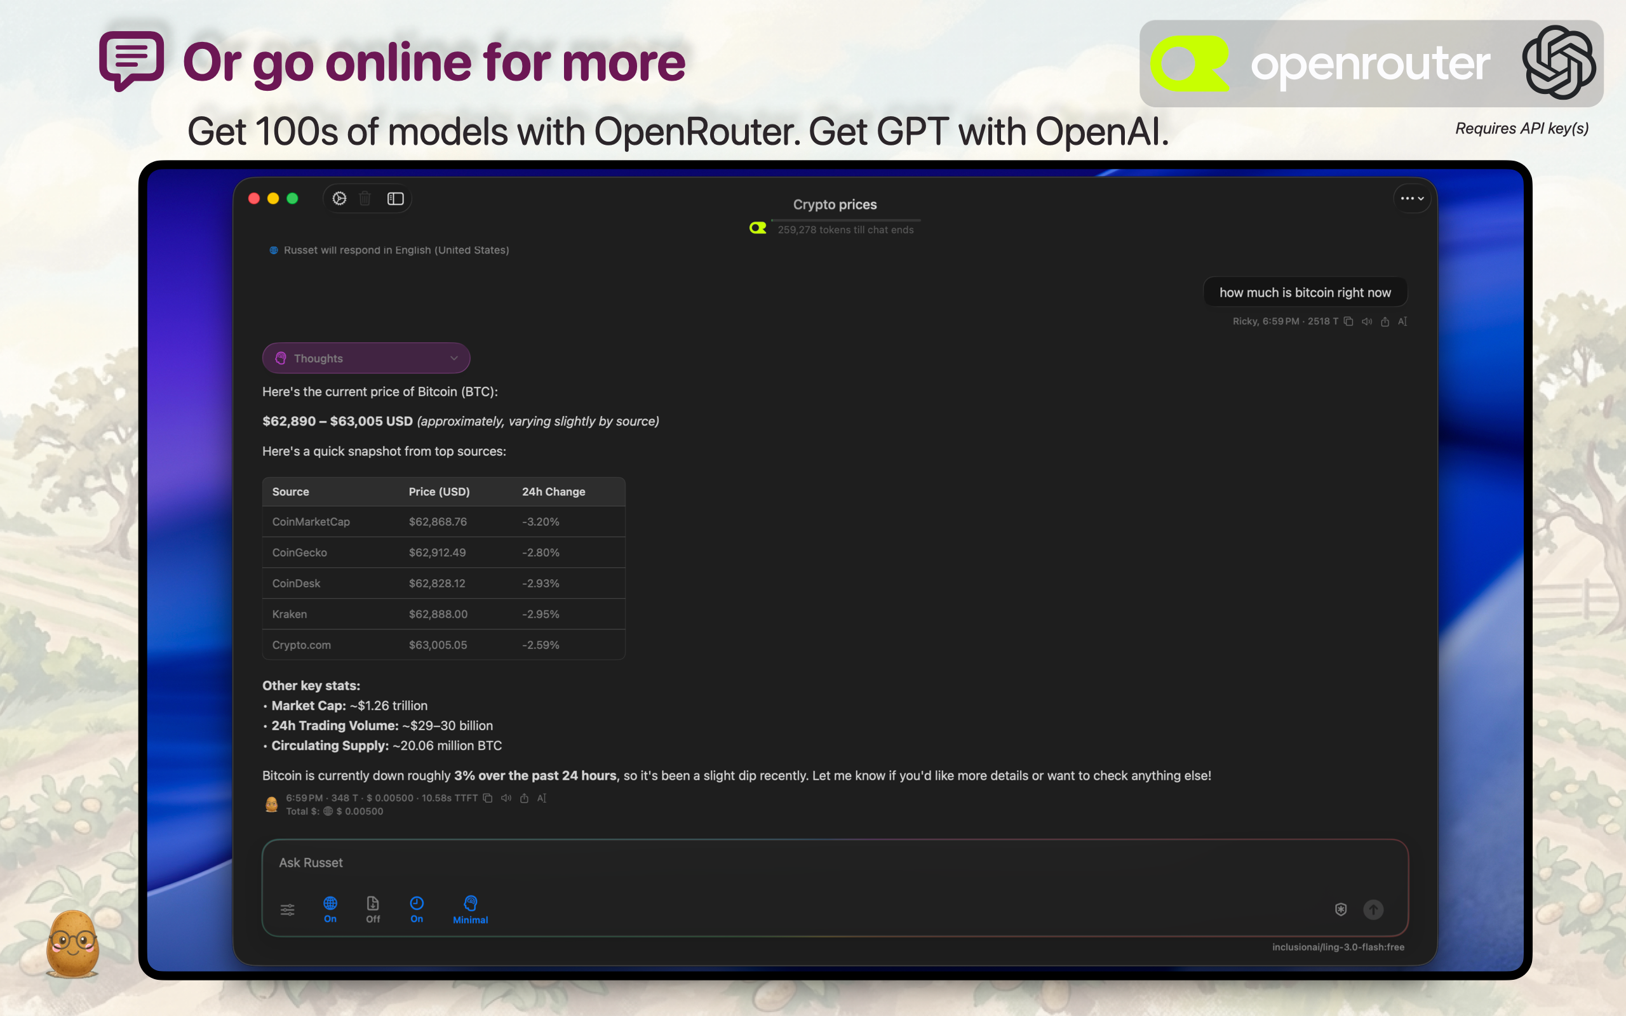Toggle the sidebar panel icon
This screenshot has width=1626, height=1016.
click(395, 198)
